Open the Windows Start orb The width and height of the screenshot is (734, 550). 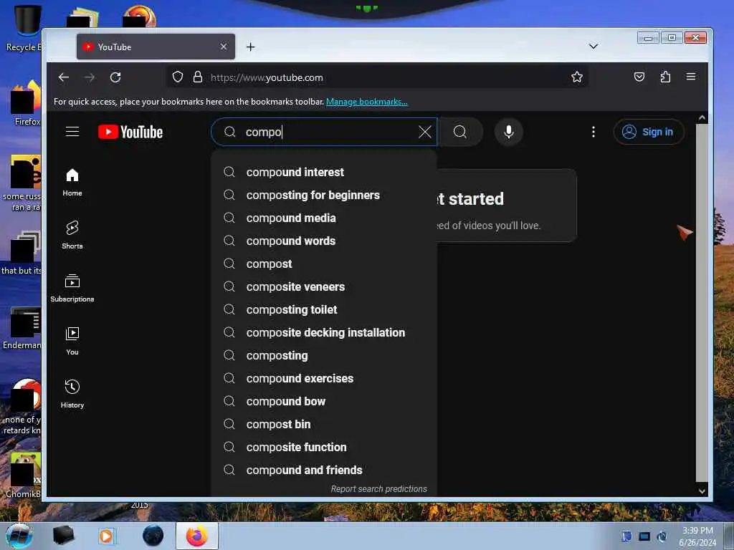(x=19, y=536)
